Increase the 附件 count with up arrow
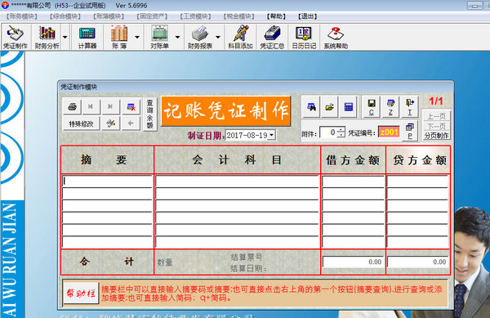 point(341,129)
